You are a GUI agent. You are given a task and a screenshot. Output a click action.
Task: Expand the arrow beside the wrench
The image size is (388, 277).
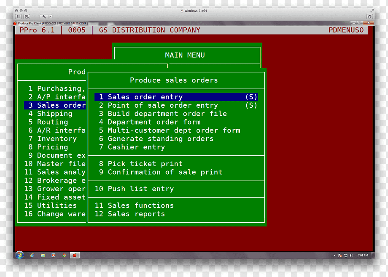50,16
